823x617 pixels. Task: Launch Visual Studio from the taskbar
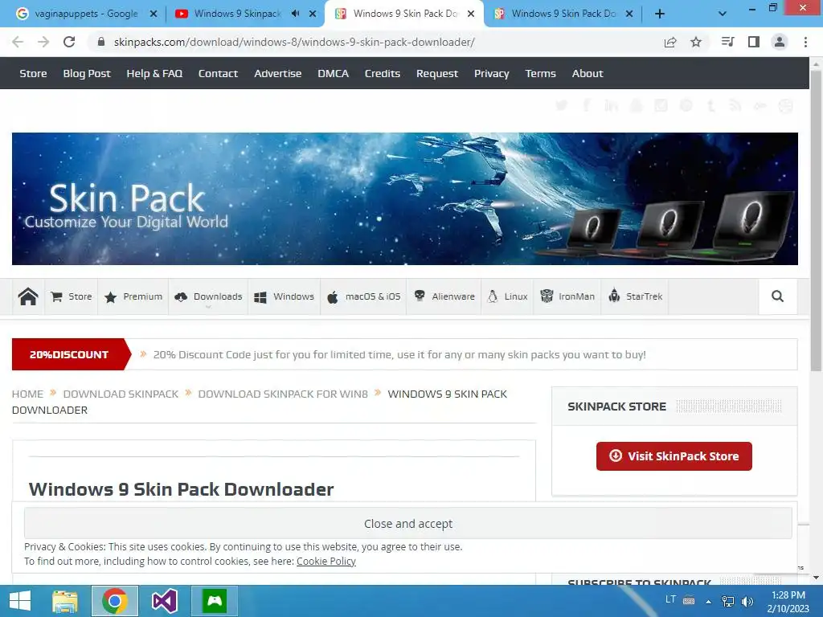tap(164, 601)
